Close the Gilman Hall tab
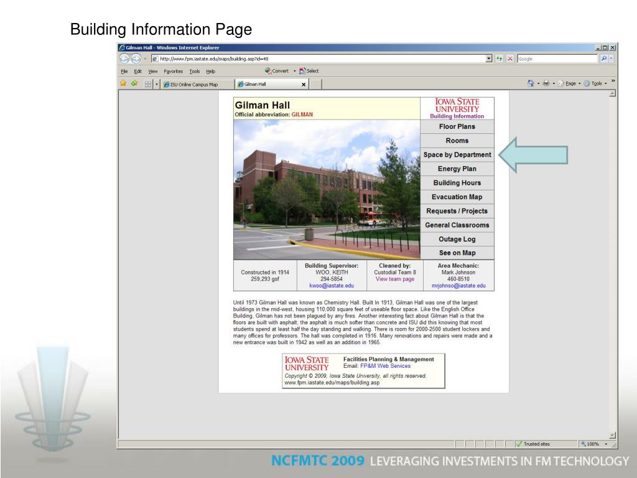 coord(304,85)
